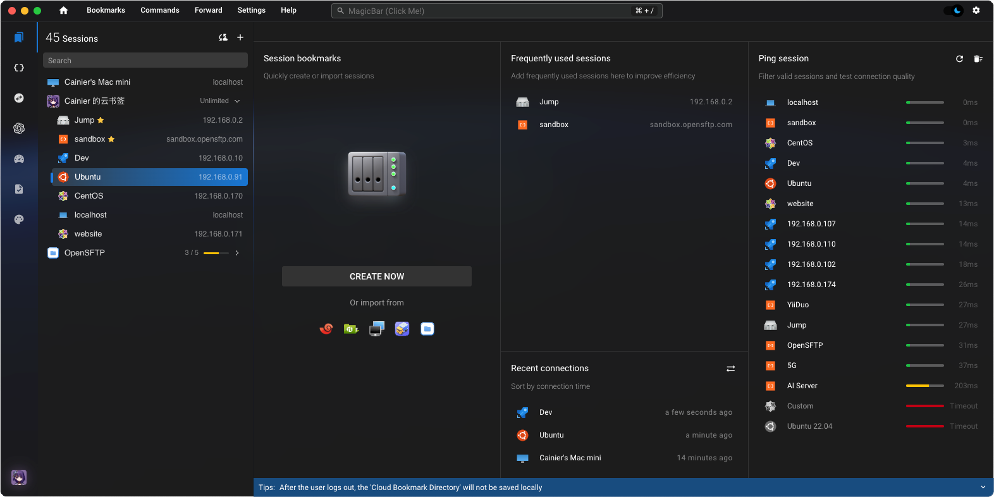The height and width of the screenshot is (497, 994).
Task: Open the theme palette icon in sidebar
Action: click(19, 219)
